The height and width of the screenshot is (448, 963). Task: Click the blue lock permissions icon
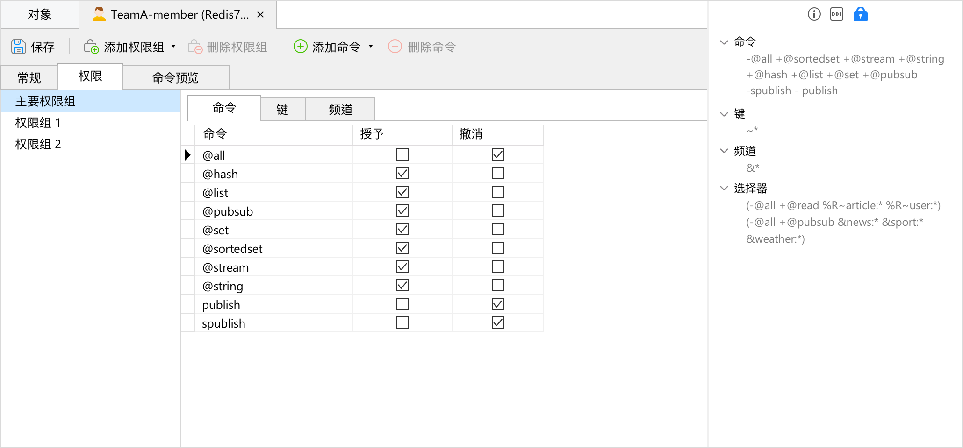point(860,14)
